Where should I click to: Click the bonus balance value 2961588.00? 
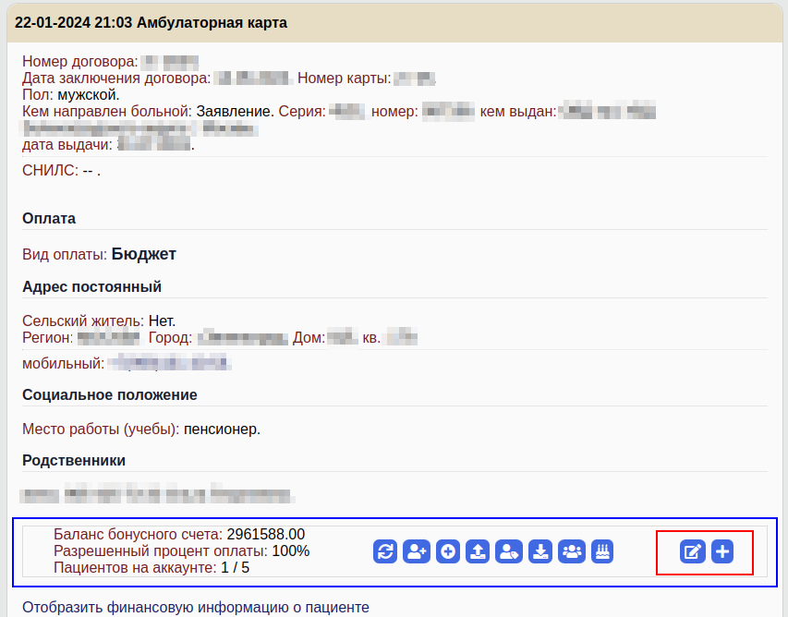[265, 534]
